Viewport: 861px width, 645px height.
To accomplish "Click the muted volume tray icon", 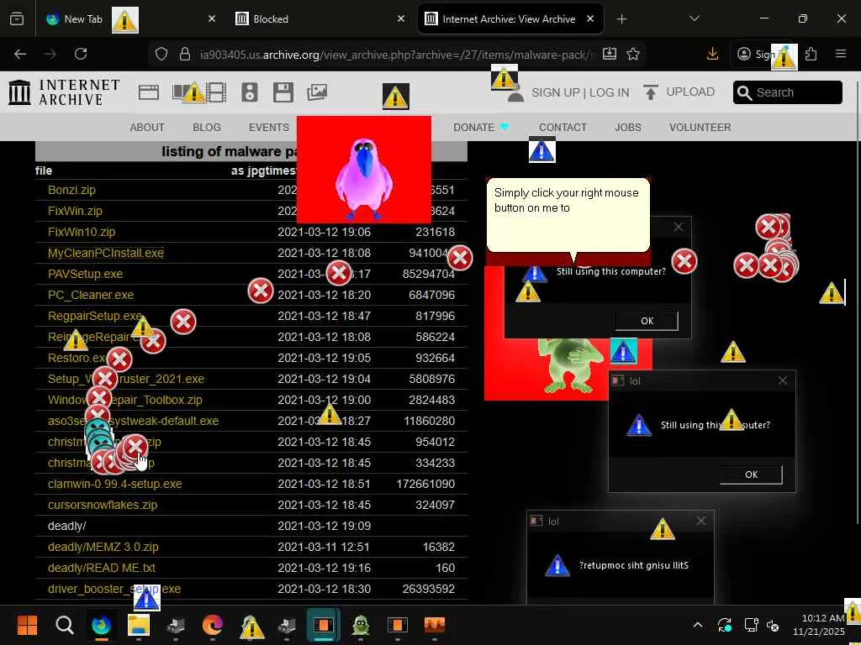I will click(774, 625).
